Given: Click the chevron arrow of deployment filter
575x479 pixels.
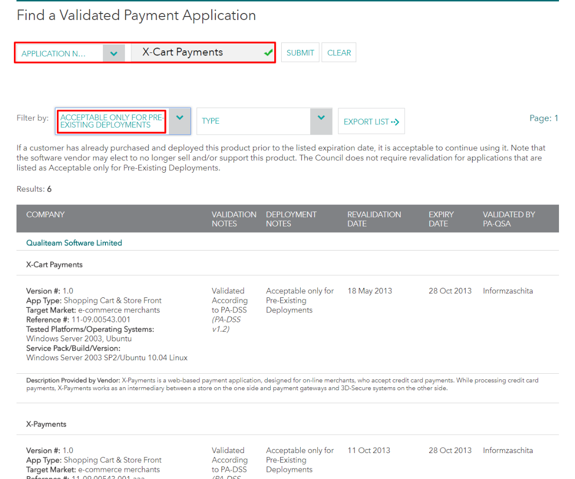Looking at the screenshot, I should pyautogui.click(x=180, y=118).
